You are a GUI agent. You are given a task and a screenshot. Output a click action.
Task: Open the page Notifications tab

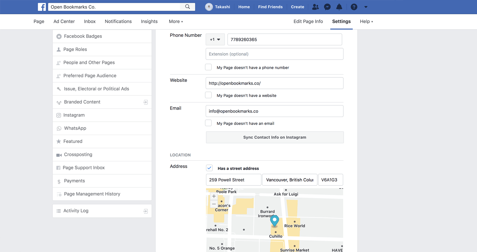pyautogui.click(x=118, y=22)
